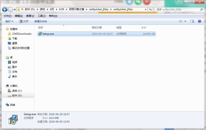Open the 查看(V) menu
Screen dimensions: 206x130
[x=30, y=16]
